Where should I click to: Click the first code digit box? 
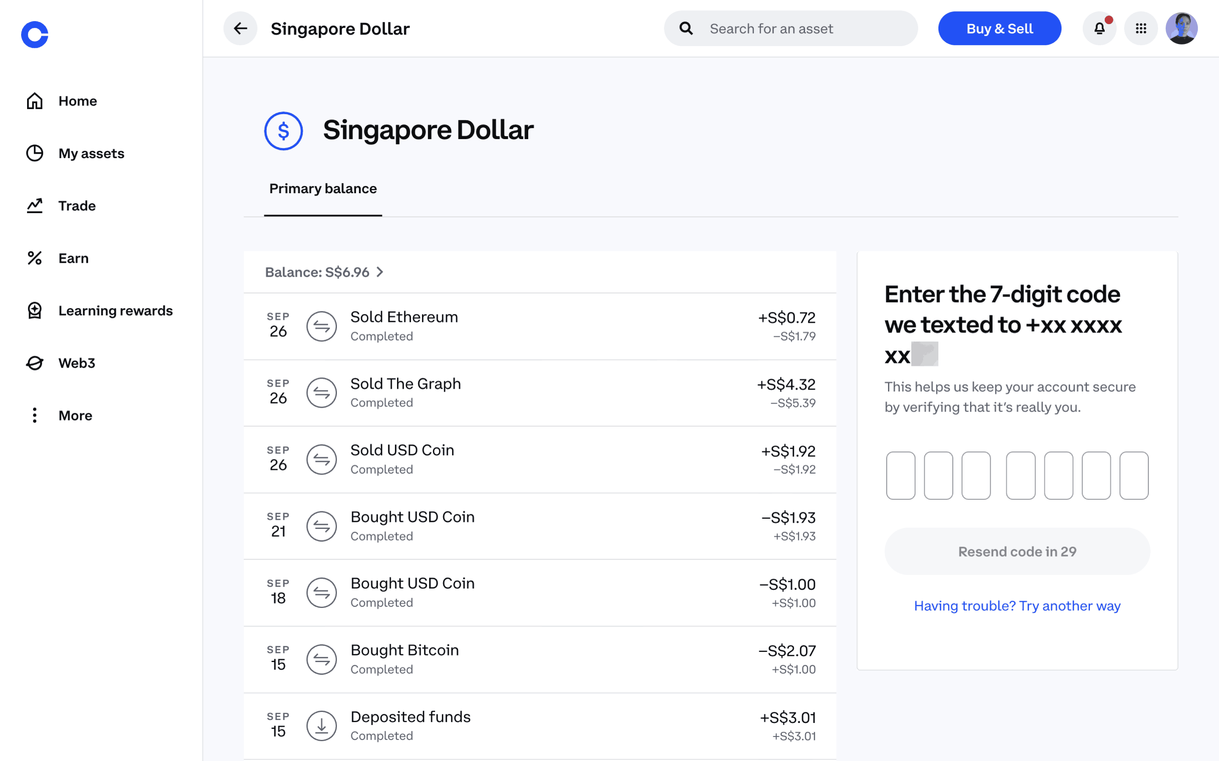pos(900,475)
